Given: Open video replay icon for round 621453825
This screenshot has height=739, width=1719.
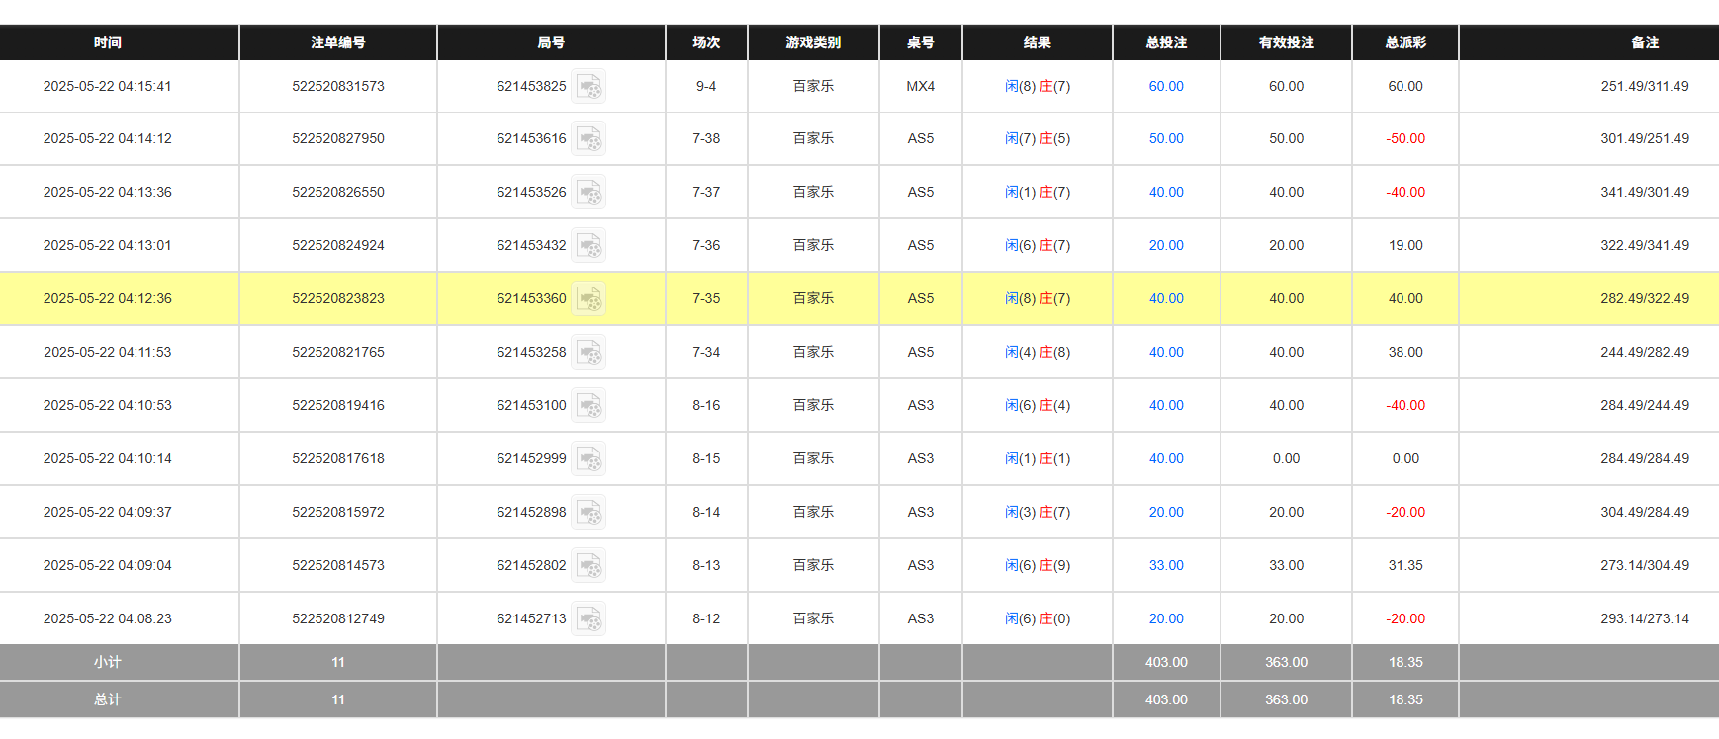Looking at the screenshot, I should 588,87.
